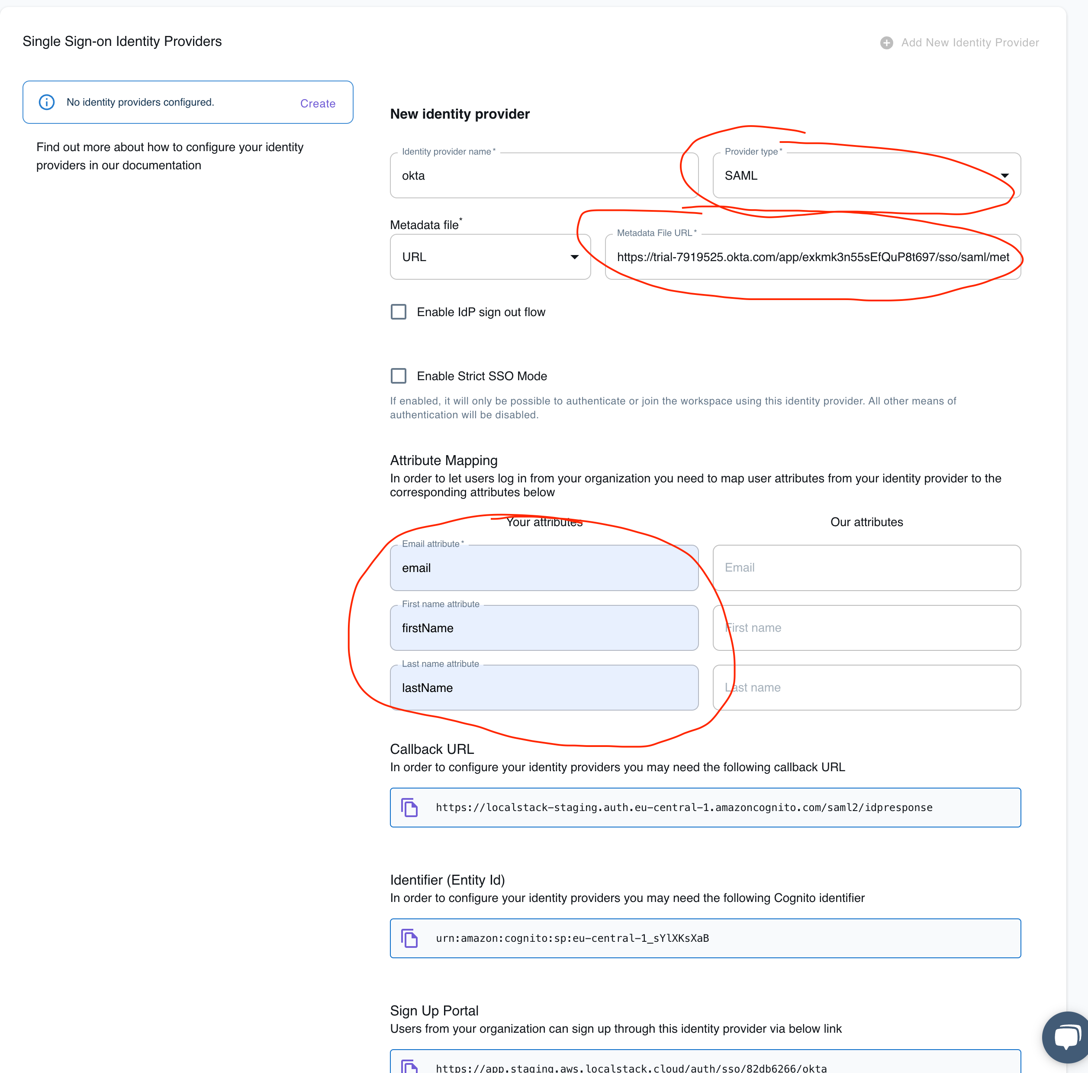The image size is (1088, 1073).
Task: Enable Strict SSO Mode
Action: [399, 375]
